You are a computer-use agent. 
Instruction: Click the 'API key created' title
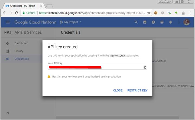[x=63, y=47]
